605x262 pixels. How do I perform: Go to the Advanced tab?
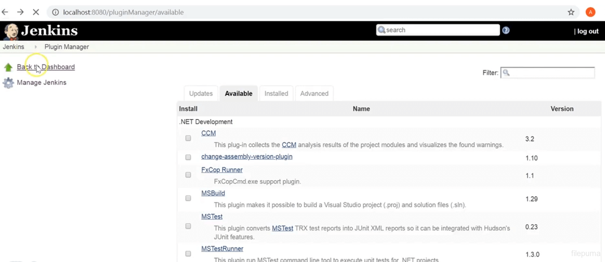click(314, 94)
